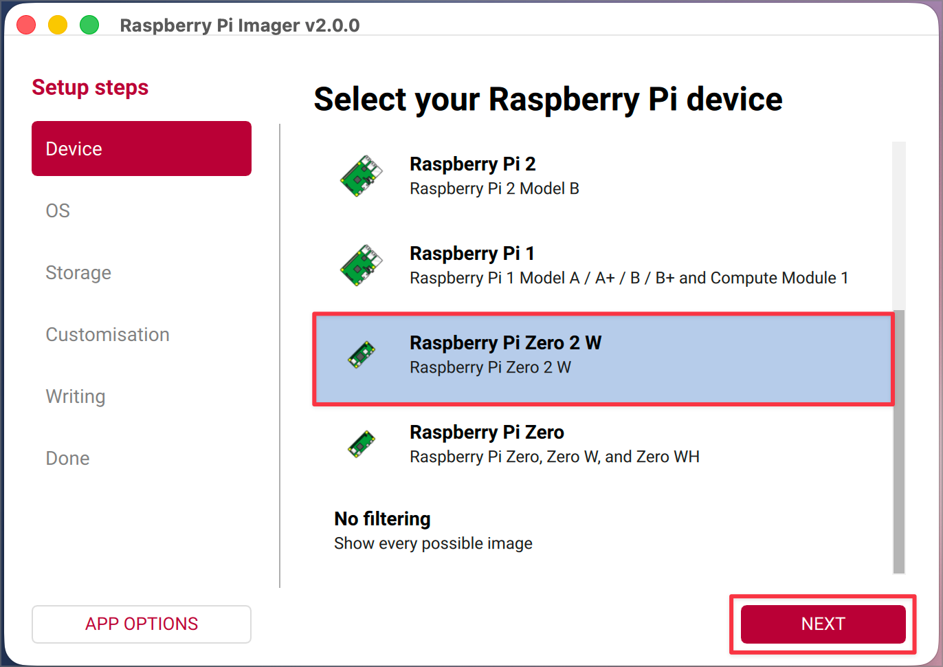Click the Raspberry Pi Zero board icon
This screenshot has width=943, height=667.
click(362, 444)
